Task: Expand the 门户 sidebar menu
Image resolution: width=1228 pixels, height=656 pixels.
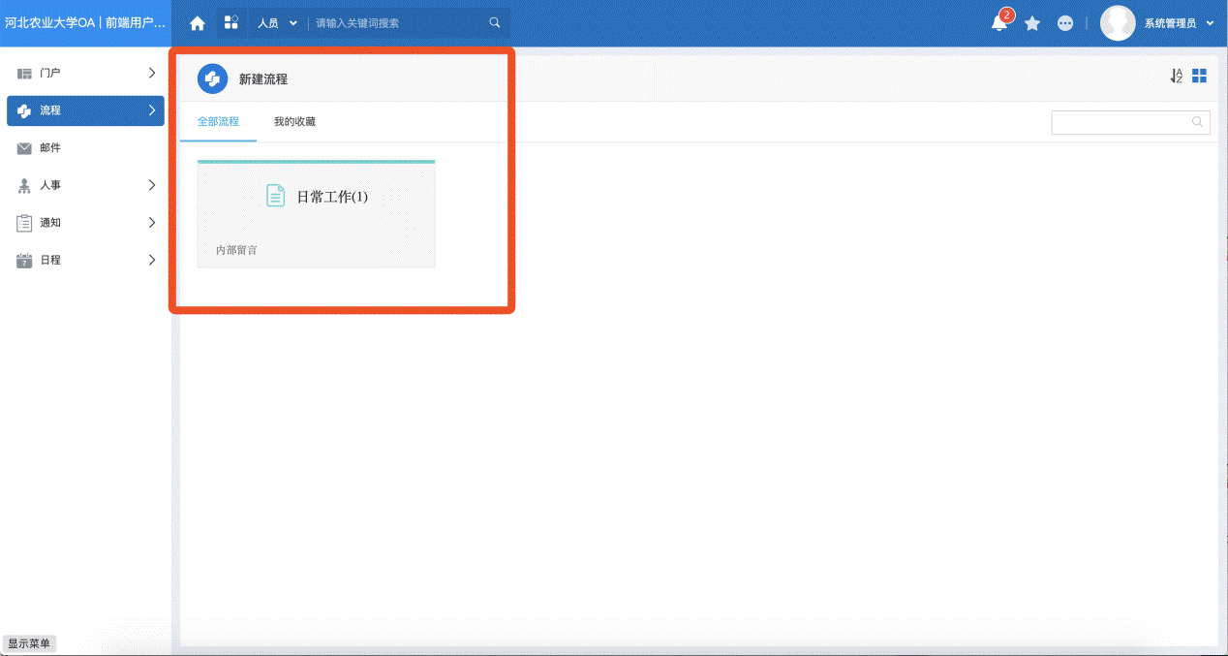Action: pyautogui.click(x=85, y=73)
